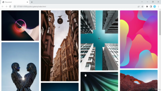
Task: Share this page via the share icon
Action: tap(139, 7)
